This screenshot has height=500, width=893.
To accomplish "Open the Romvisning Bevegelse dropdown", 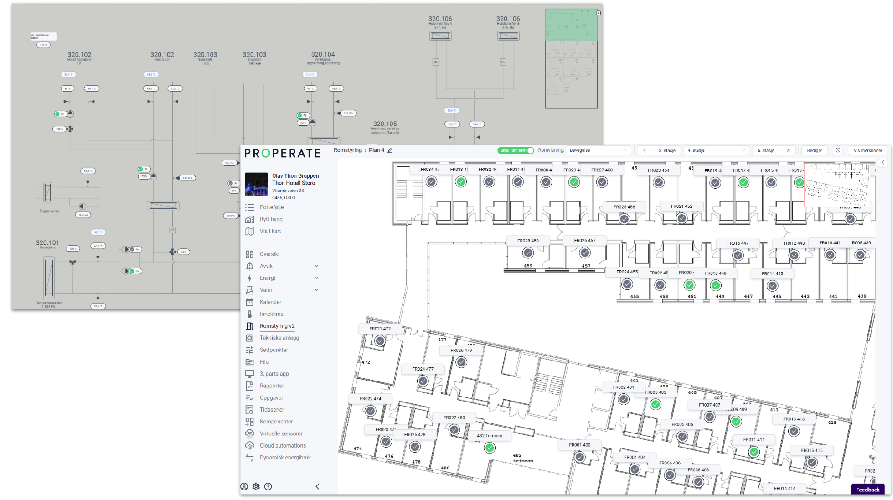I will tap(598, 150).
